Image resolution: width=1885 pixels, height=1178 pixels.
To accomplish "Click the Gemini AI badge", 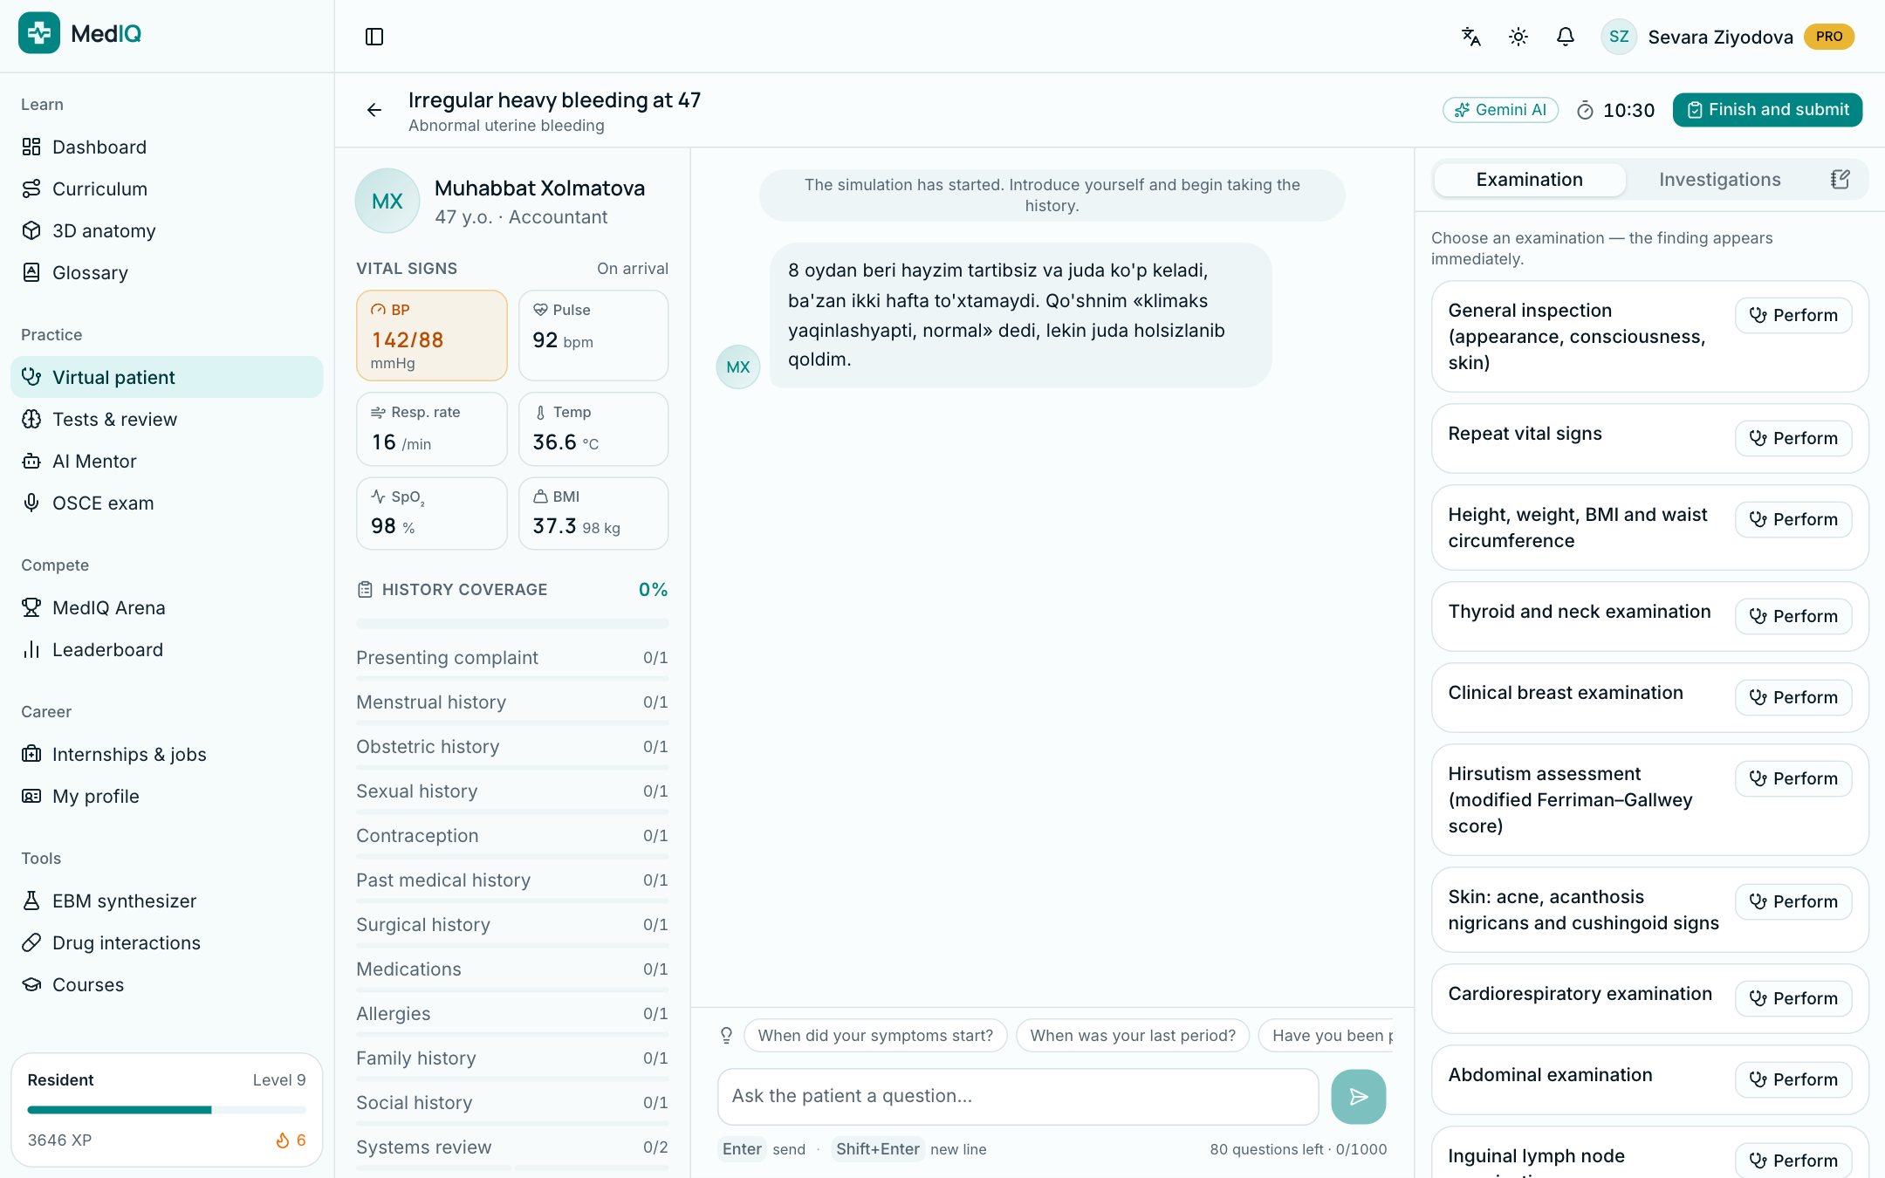I will (x=1500, y=110).
